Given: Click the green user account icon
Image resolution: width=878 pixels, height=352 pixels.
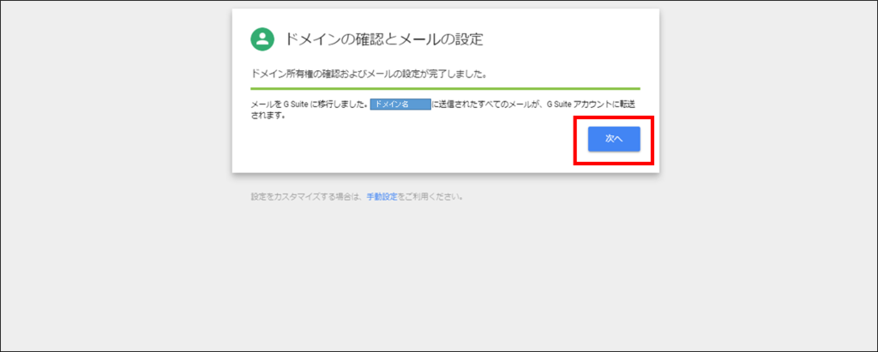Looking at the screenshot, I should coord(262,39).
